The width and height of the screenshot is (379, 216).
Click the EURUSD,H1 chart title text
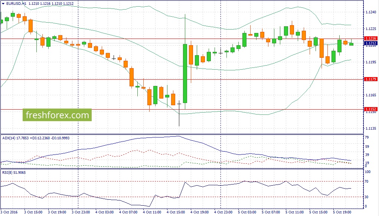click(x=16, y=4)
